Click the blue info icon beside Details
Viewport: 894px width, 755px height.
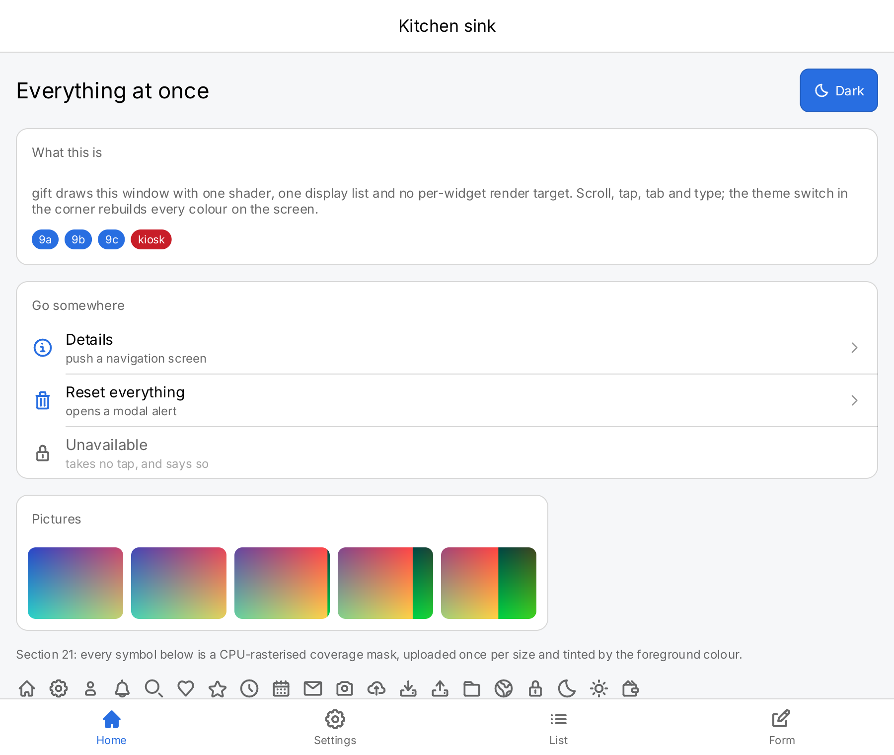[x=43, y=348]
